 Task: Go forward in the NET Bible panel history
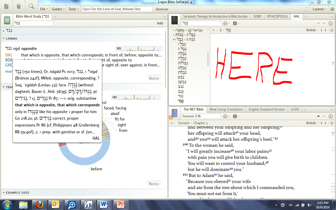pyautogui.click(x=325, y=116)
